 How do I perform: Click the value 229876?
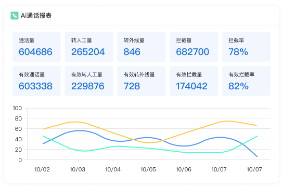[88, 86]
